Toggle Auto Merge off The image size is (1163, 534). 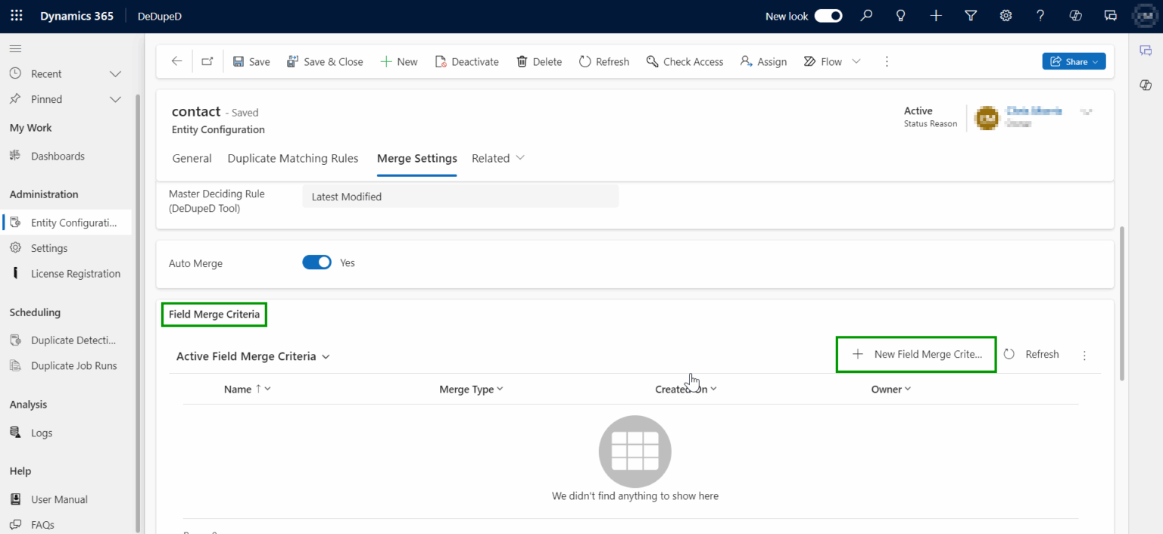316,262
